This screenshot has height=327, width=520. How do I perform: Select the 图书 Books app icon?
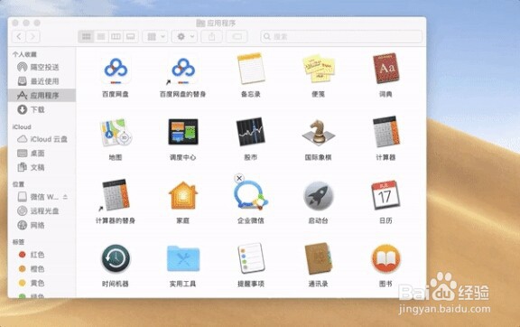pos(385,258)
